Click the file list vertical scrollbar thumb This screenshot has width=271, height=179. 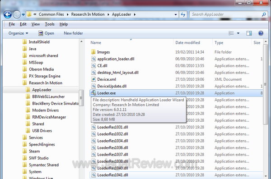[x=266, y=84]
